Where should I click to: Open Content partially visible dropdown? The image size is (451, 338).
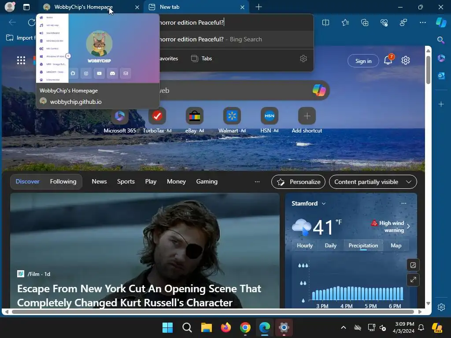tap(373, 182)
